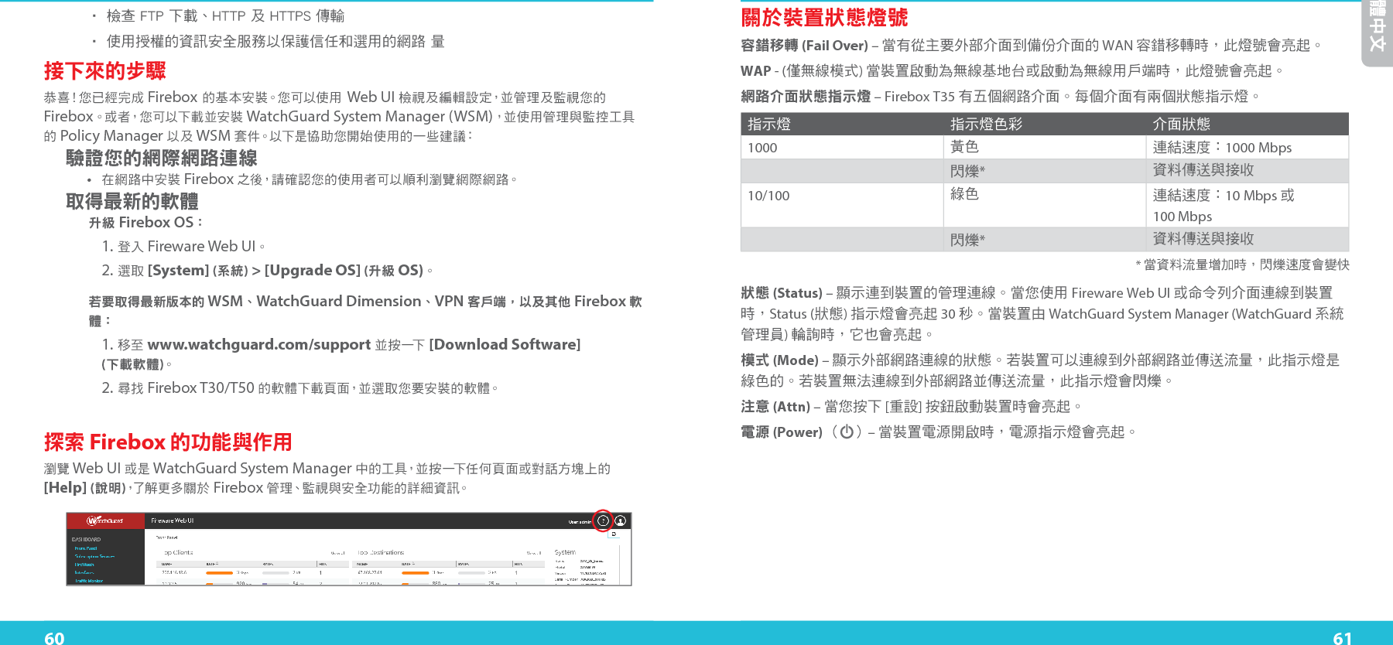Click the 探索 Firebox 的功能與作用 heading
Image resolution: width=1393 pixels, height=645 pixels.
[168, 442]
